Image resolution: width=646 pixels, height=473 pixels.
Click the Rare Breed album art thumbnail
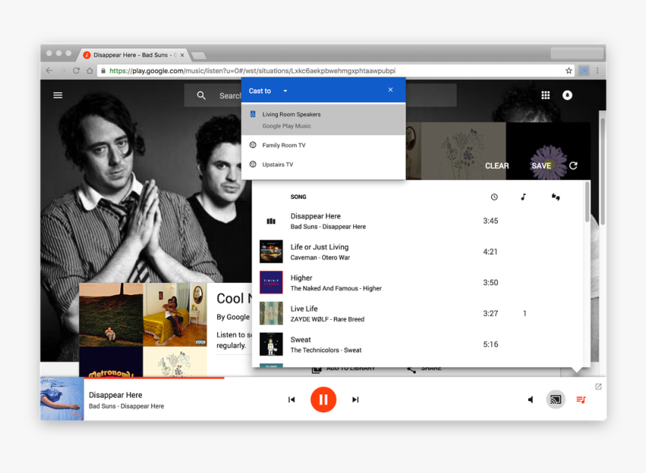coord(271,313)
